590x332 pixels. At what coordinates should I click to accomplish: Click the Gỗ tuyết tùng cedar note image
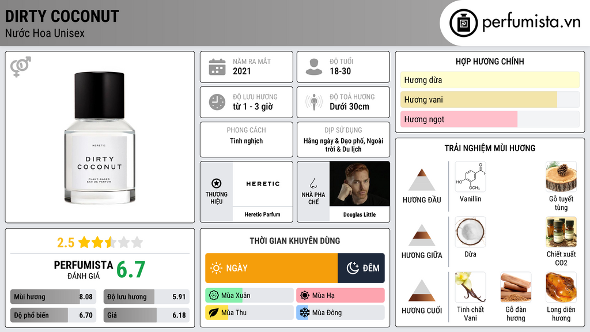point(561,177)
